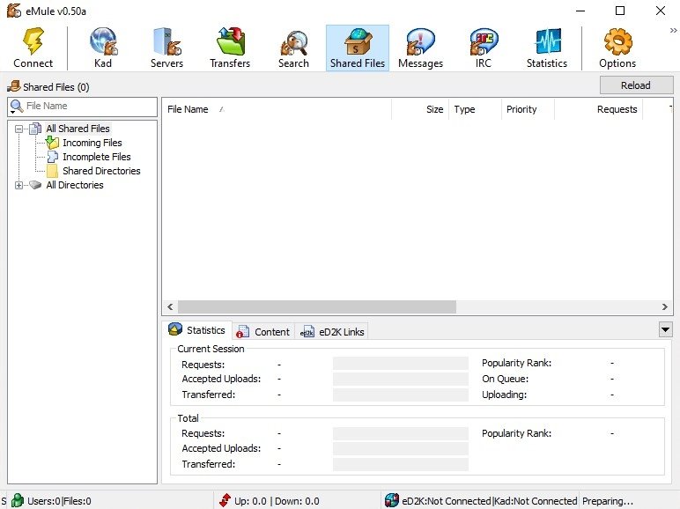Click the horizontal scrollbar left arrow

tap(170, 307)
